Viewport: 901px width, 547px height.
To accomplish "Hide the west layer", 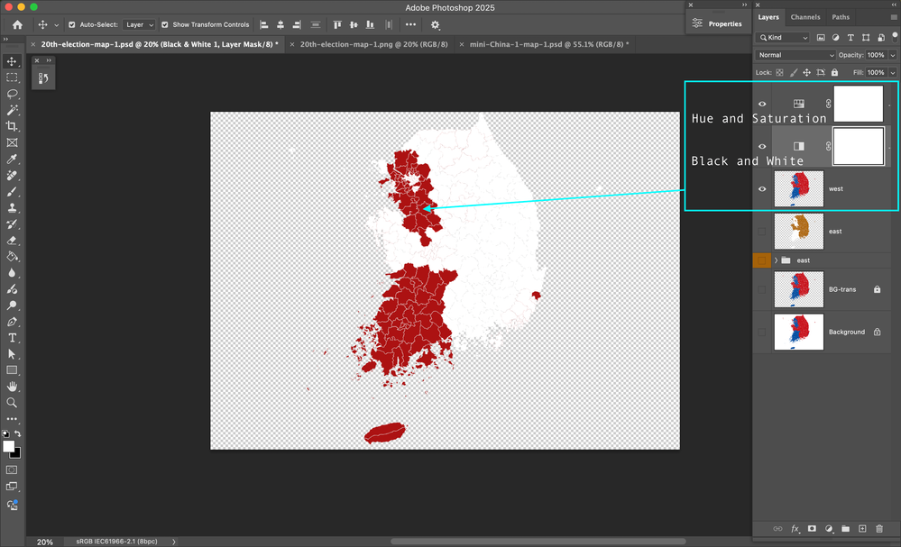I will [762, 189].
